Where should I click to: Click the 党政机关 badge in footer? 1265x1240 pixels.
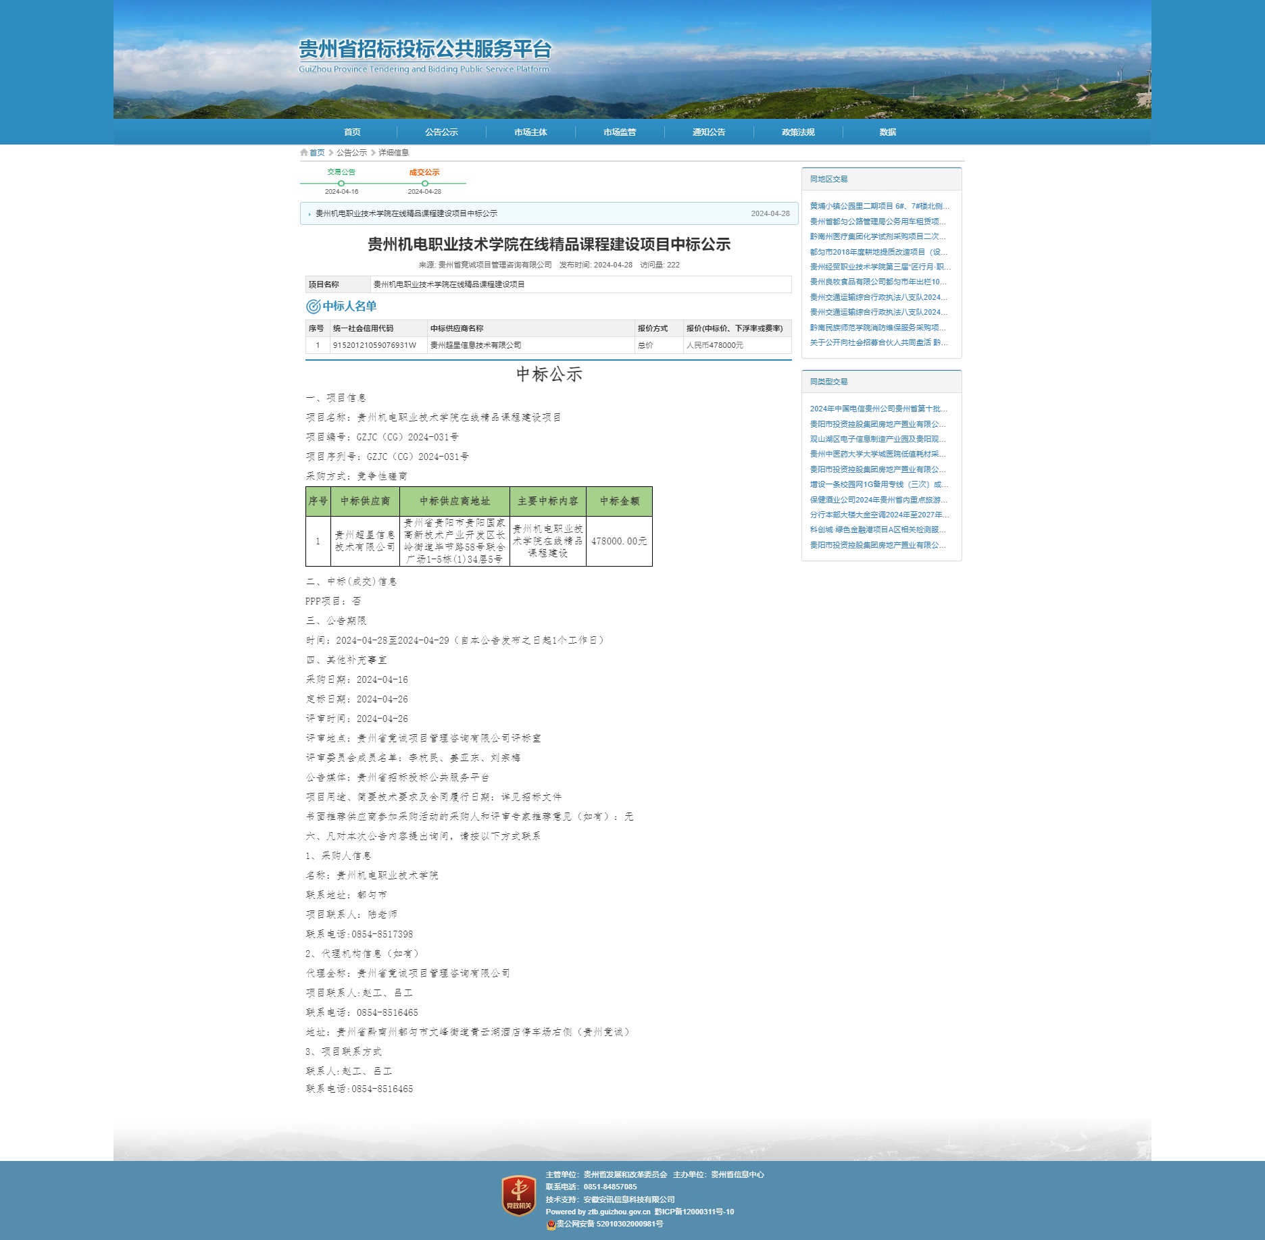click(x=519, y=1195)
